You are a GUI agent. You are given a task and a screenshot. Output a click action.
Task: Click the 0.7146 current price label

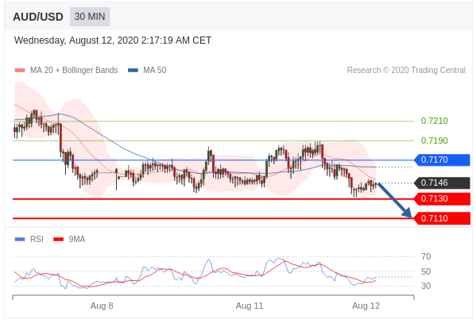pos(443,183)
